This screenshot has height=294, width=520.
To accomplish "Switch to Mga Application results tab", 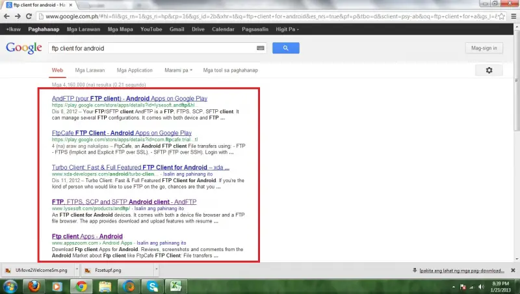I will pyautogui.click(x=135, y=70).
